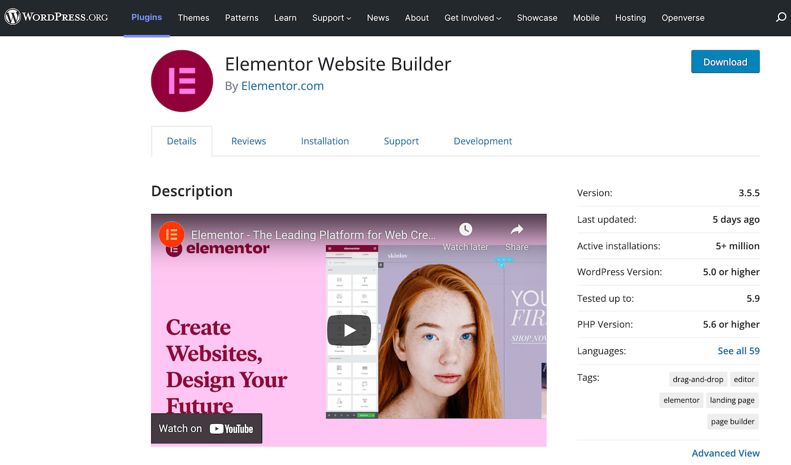Click the '5.0 or higher' WordPress version value
The width and height of the screenshot is (791, 465).
coord(731,272)
